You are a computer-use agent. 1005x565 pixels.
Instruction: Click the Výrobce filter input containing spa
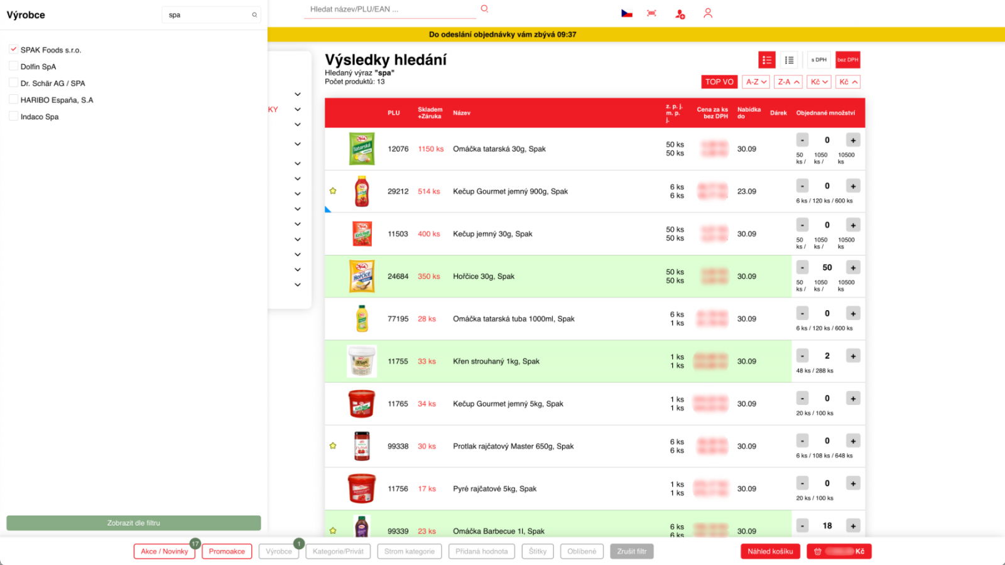(211, 15)
